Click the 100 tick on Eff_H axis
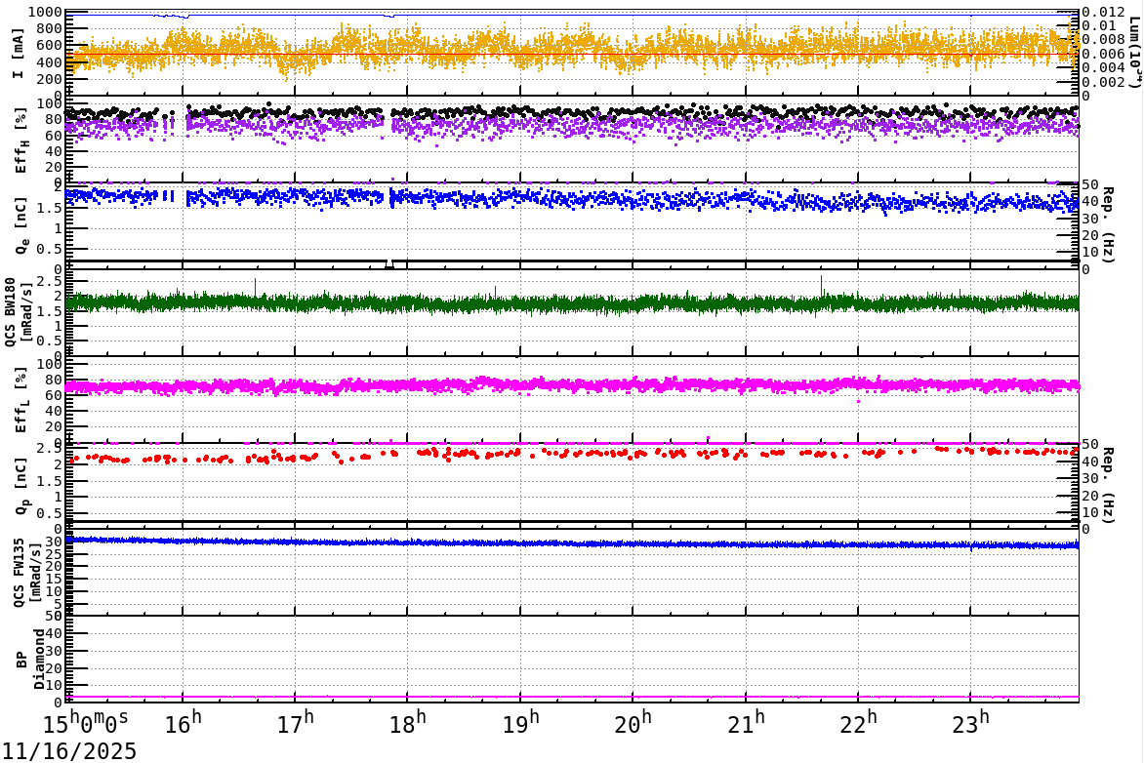 click(50, 103)
